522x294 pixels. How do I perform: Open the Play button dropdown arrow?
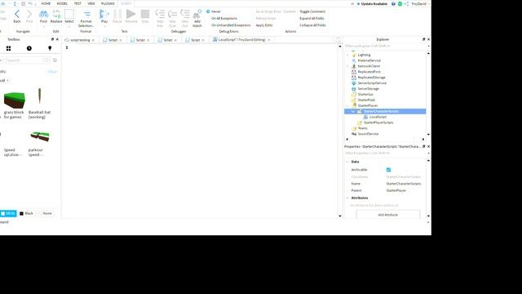104,26
